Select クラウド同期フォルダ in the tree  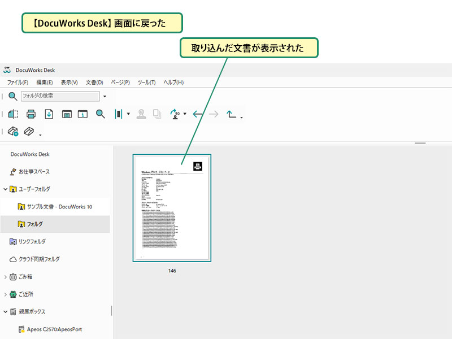39,259
